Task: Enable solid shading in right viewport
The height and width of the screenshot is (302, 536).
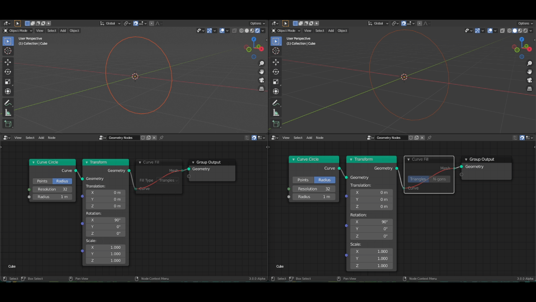Action: [x=515, y=31]
